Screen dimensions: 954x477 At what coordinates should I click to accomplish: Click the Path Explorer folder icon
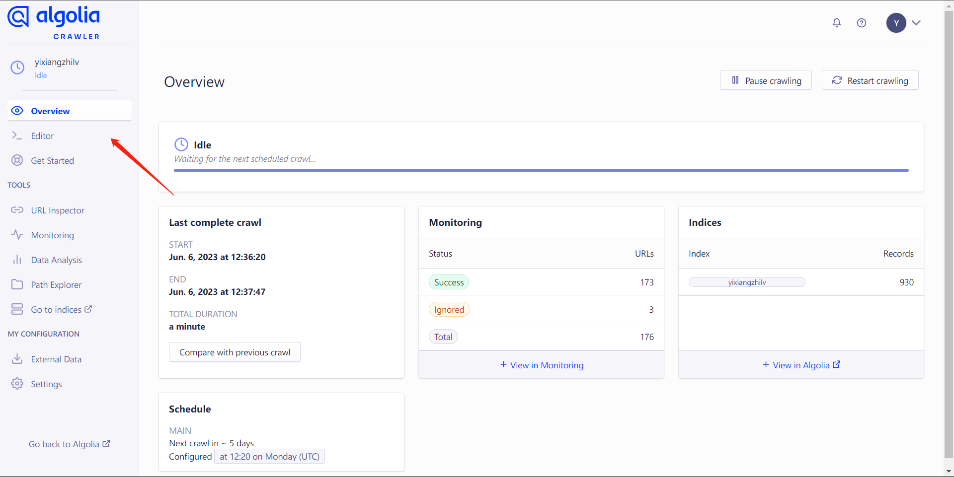click(17, 284)
